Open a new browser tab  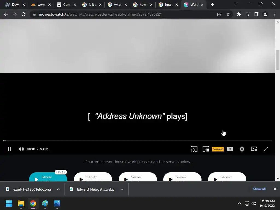[x=212, y=5]
